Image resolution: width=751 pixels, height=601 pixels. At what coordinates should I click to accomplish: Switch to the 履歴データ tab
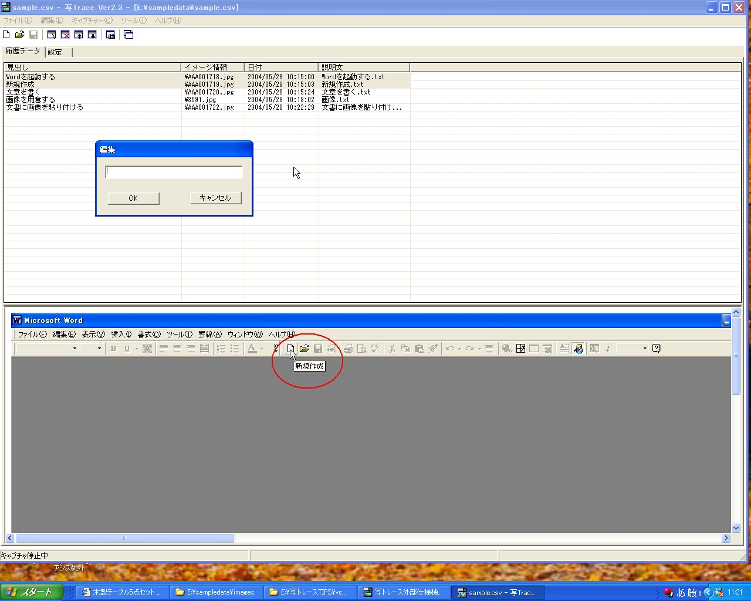point(23,51)
